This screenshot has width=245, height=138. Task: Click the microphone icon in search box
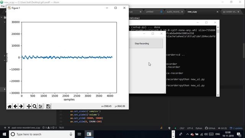point(71,134)
